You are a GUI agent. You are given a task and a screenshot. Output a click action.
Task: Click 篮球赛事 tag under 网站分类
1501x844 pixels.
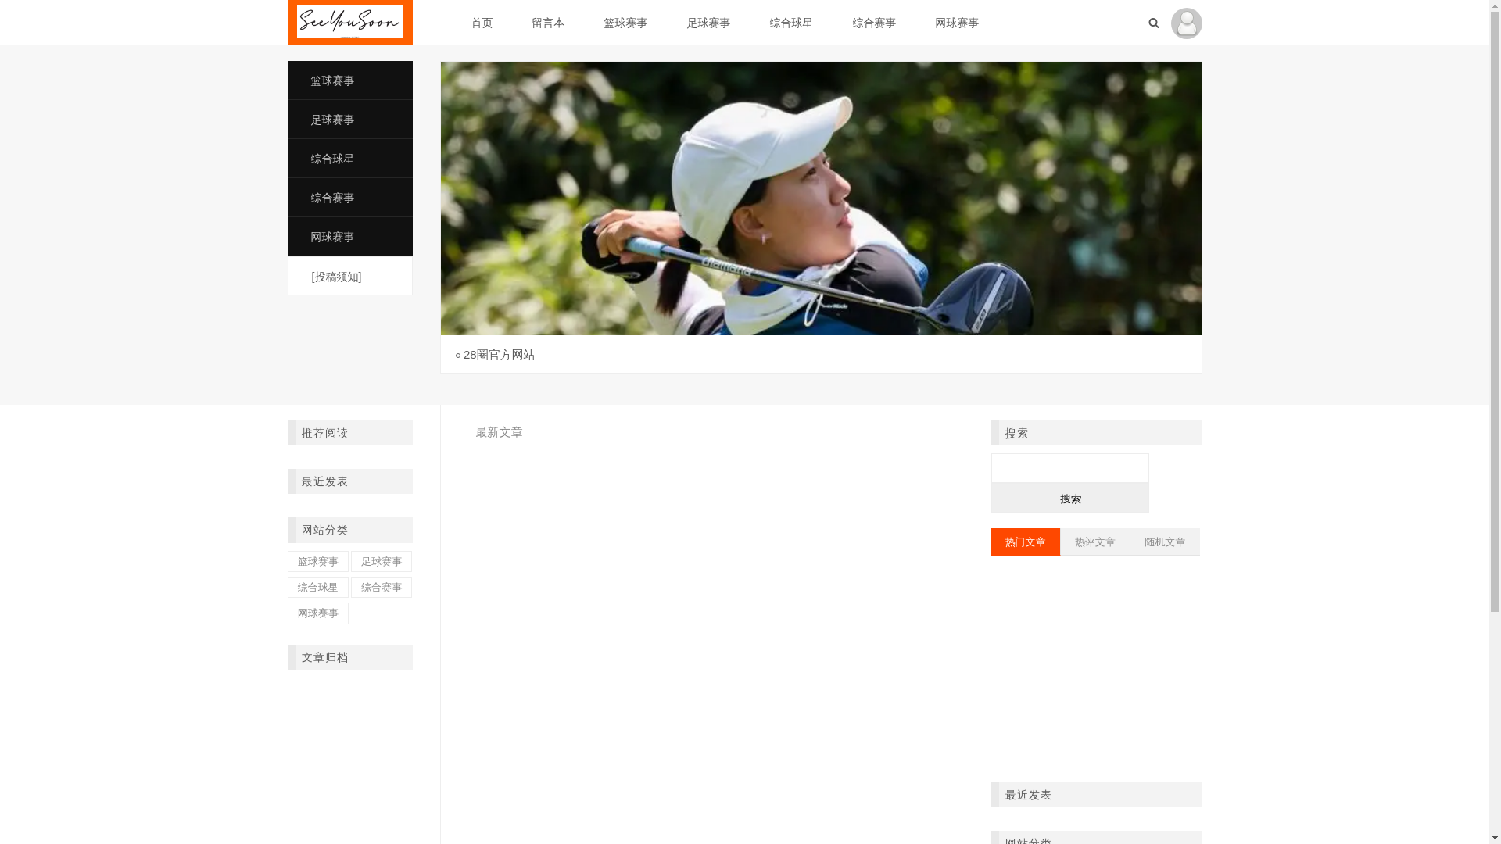[x=317, y=561]
